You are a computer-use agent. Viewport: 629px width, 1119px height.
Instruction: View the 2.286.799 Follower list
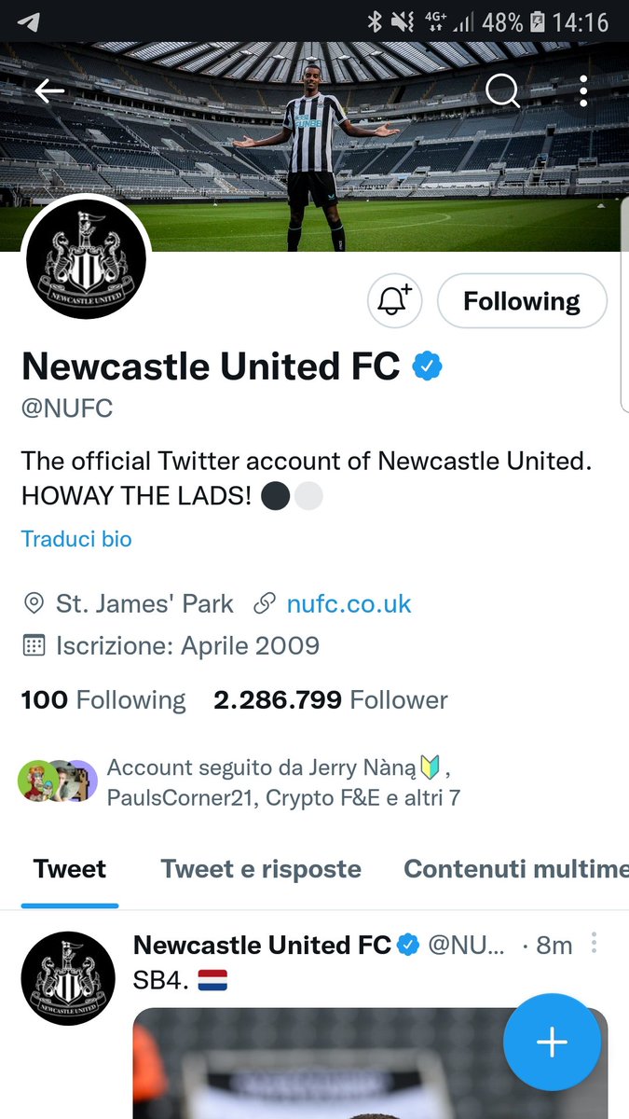coord(331,699)
